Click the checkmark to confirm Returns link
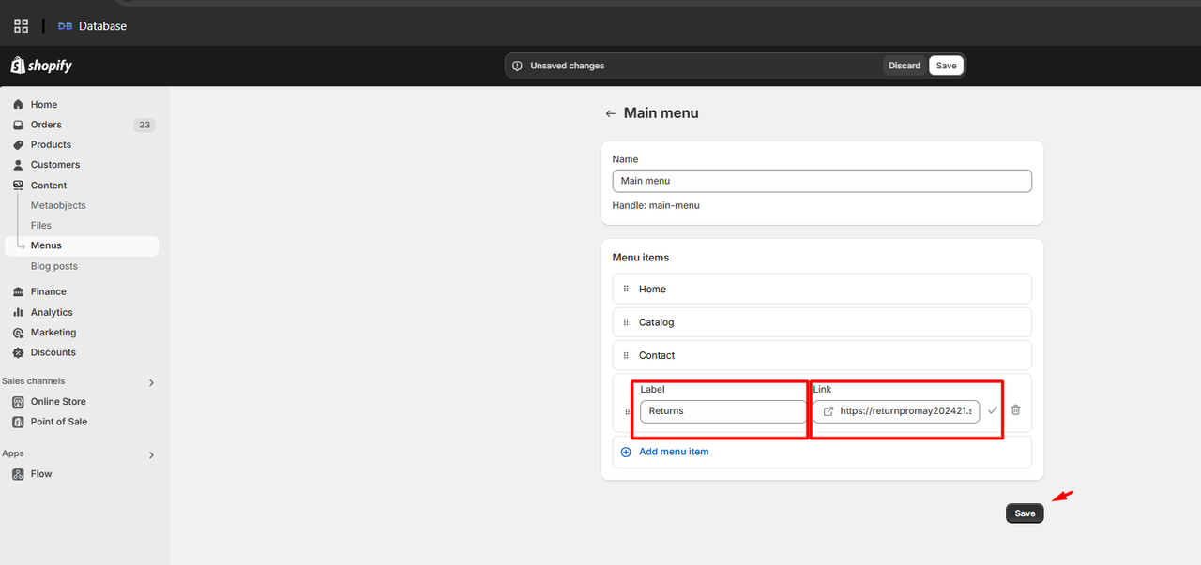The width and height of the screenshot is (1201, 565). [993, 410]
